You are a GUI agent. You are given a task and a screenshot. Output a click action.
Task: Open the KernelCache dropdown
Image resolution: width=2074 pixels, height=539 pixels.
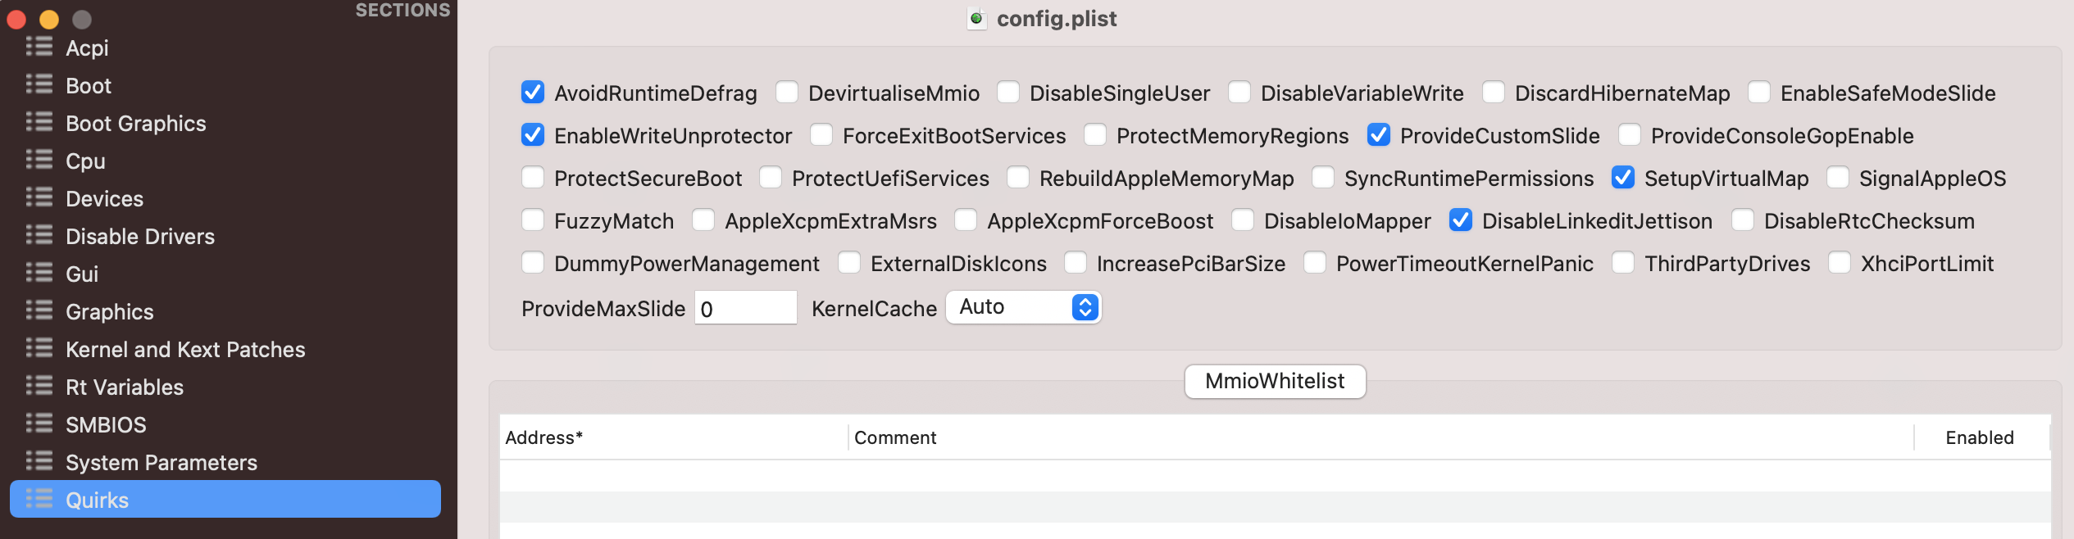tap(1023, 307)
